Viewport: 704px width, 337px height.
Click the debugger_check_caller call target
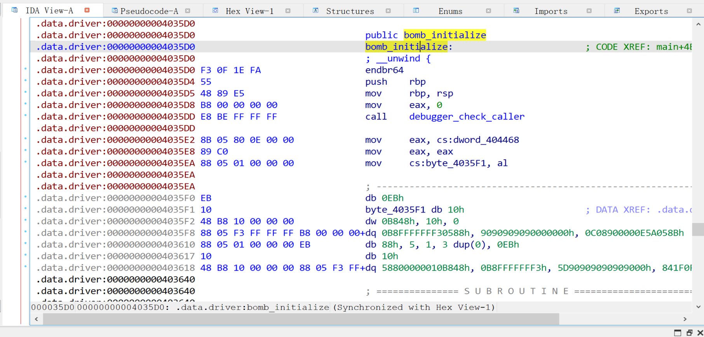[467, 117]
